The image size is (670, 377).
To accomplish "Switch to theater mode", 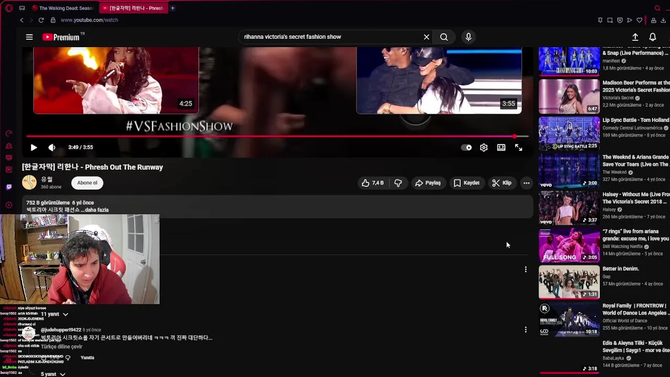I will point(501,148).
